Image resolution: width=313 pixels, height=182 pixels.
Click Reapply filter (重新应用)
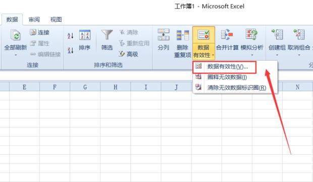pos(134,43)
